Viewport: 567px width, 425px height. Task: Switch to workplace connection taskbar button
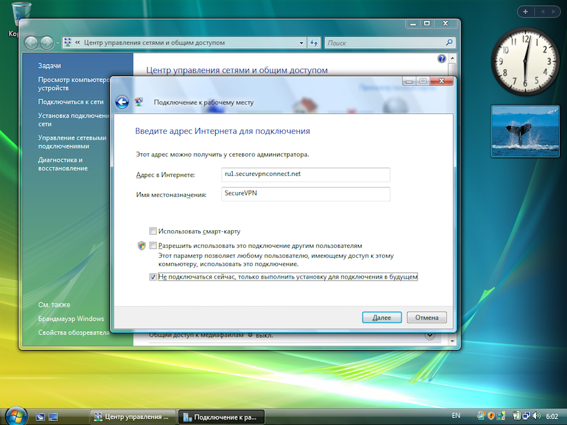point(221,417)
